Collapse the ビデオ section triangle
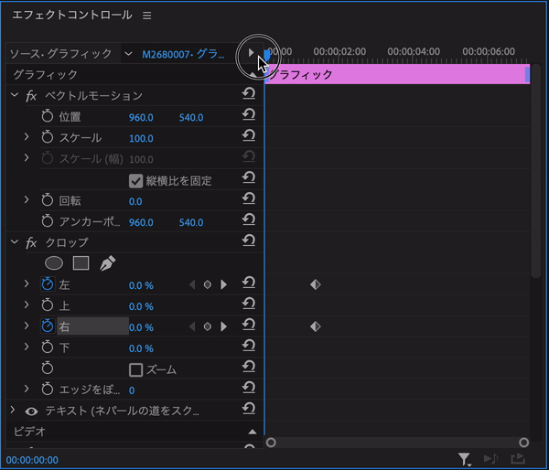Viewport: 549px width, 470px height. tap(253, 432)
